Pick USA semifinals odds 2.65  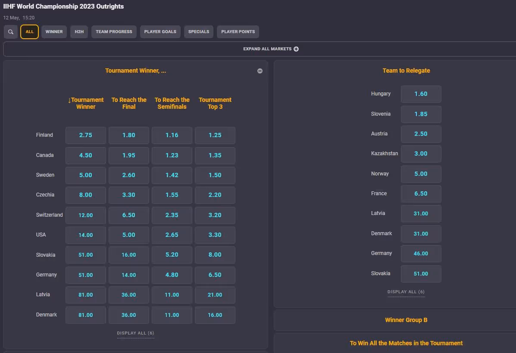point(172,235)
